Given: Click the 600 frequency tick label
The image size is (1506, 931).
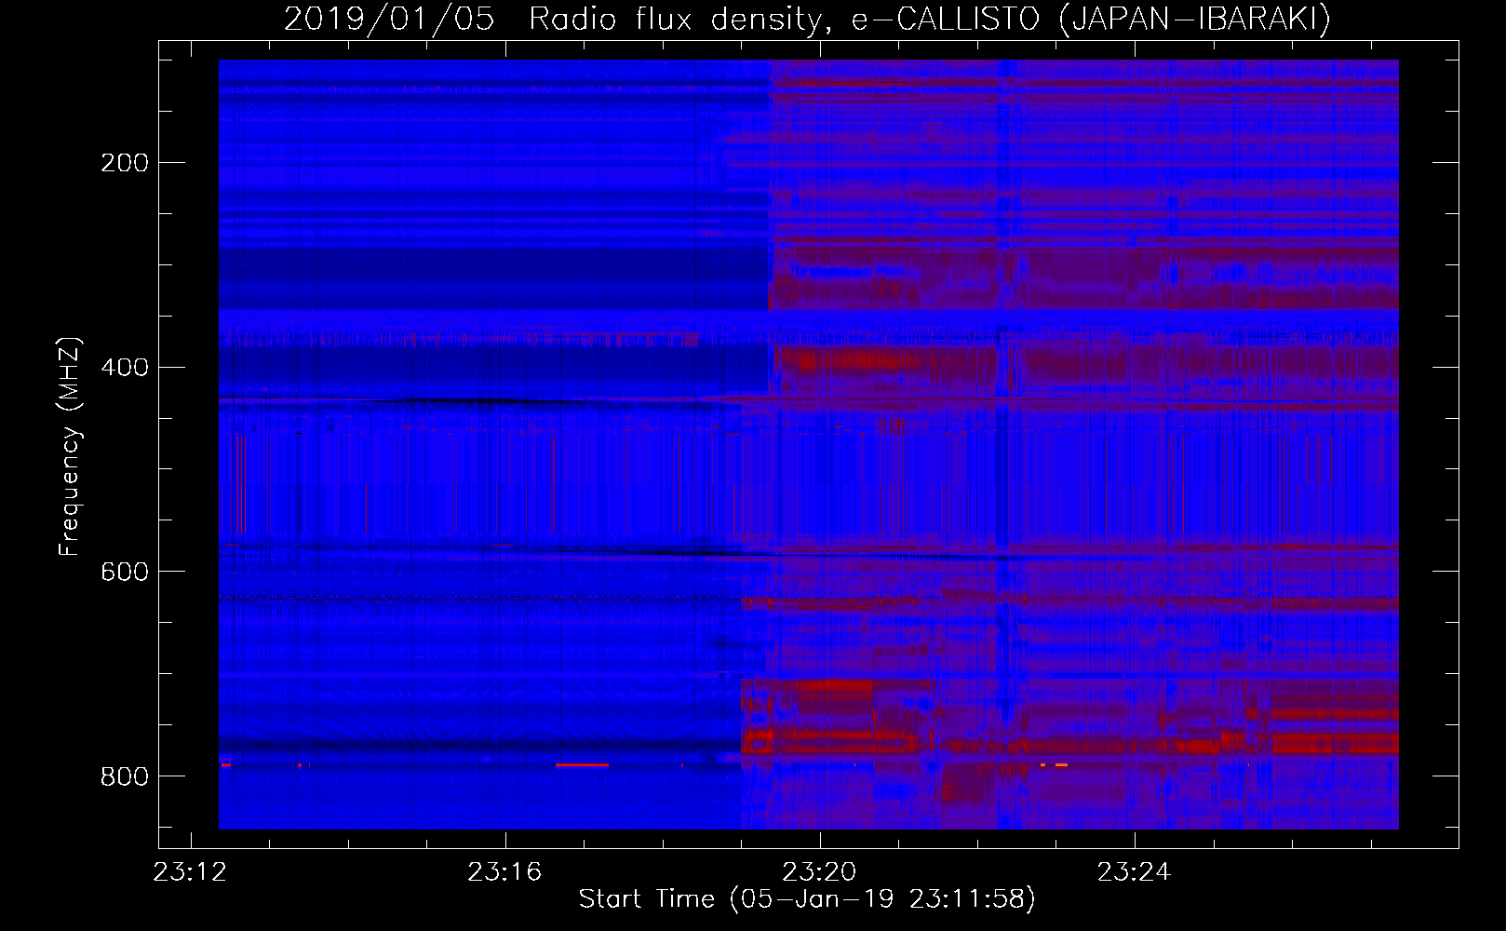Looking at the screenshot, I should click(125, 572).
